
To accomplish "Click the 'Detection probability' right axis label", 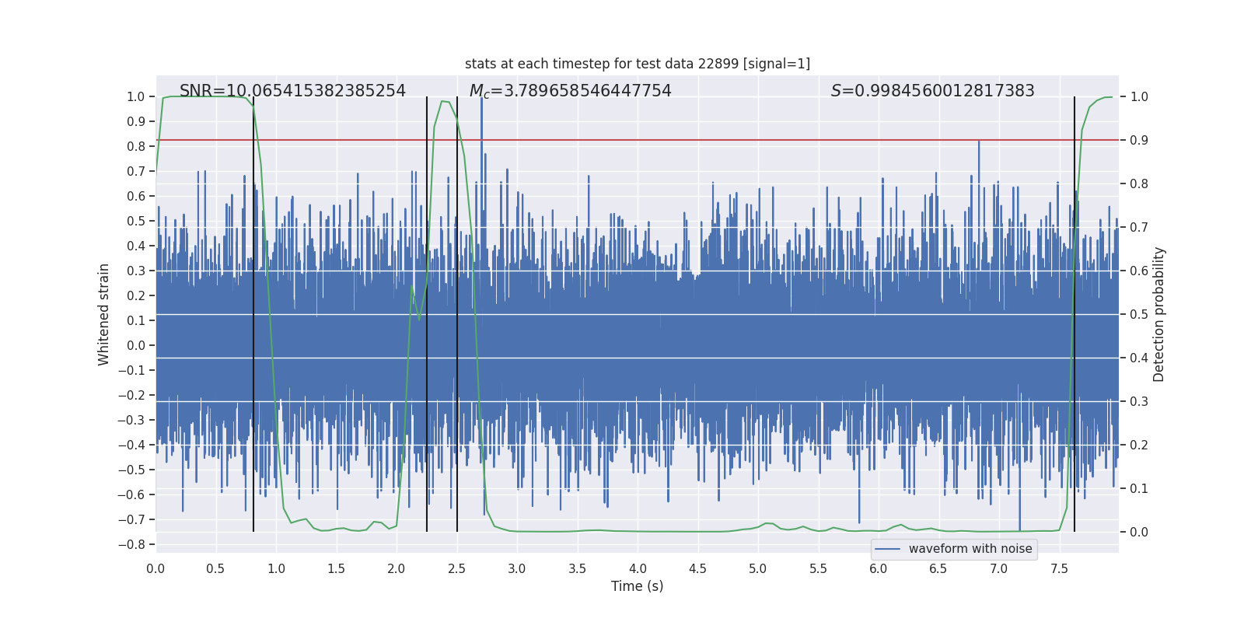I will 1159,314.
